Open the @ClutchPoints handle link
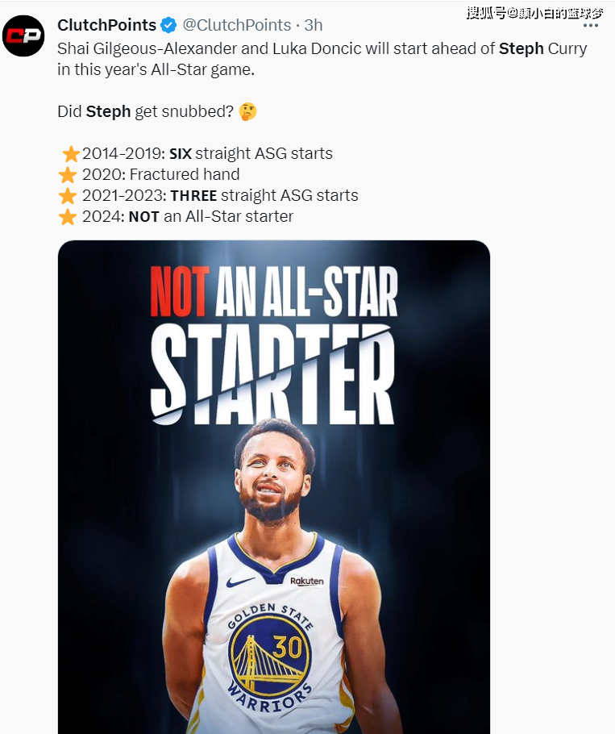The height and width of the screenshot is (734, 615). click(237, 25)
